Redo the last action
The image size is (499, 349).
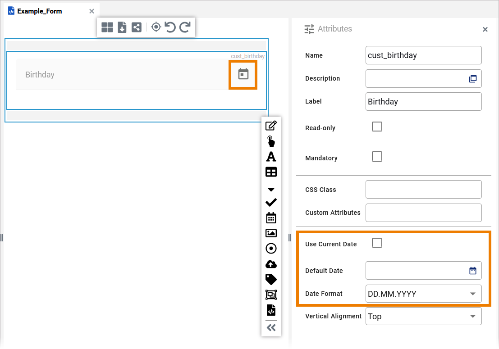pos(185,27)
